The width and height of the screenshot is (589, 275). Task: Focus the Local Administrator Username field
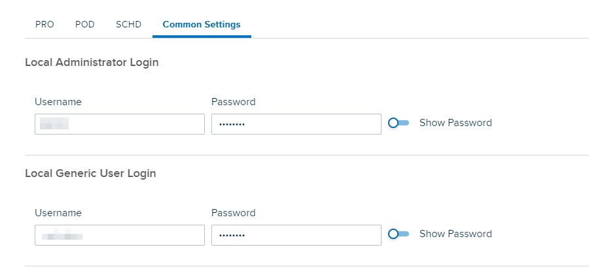(x=120, y=124)
